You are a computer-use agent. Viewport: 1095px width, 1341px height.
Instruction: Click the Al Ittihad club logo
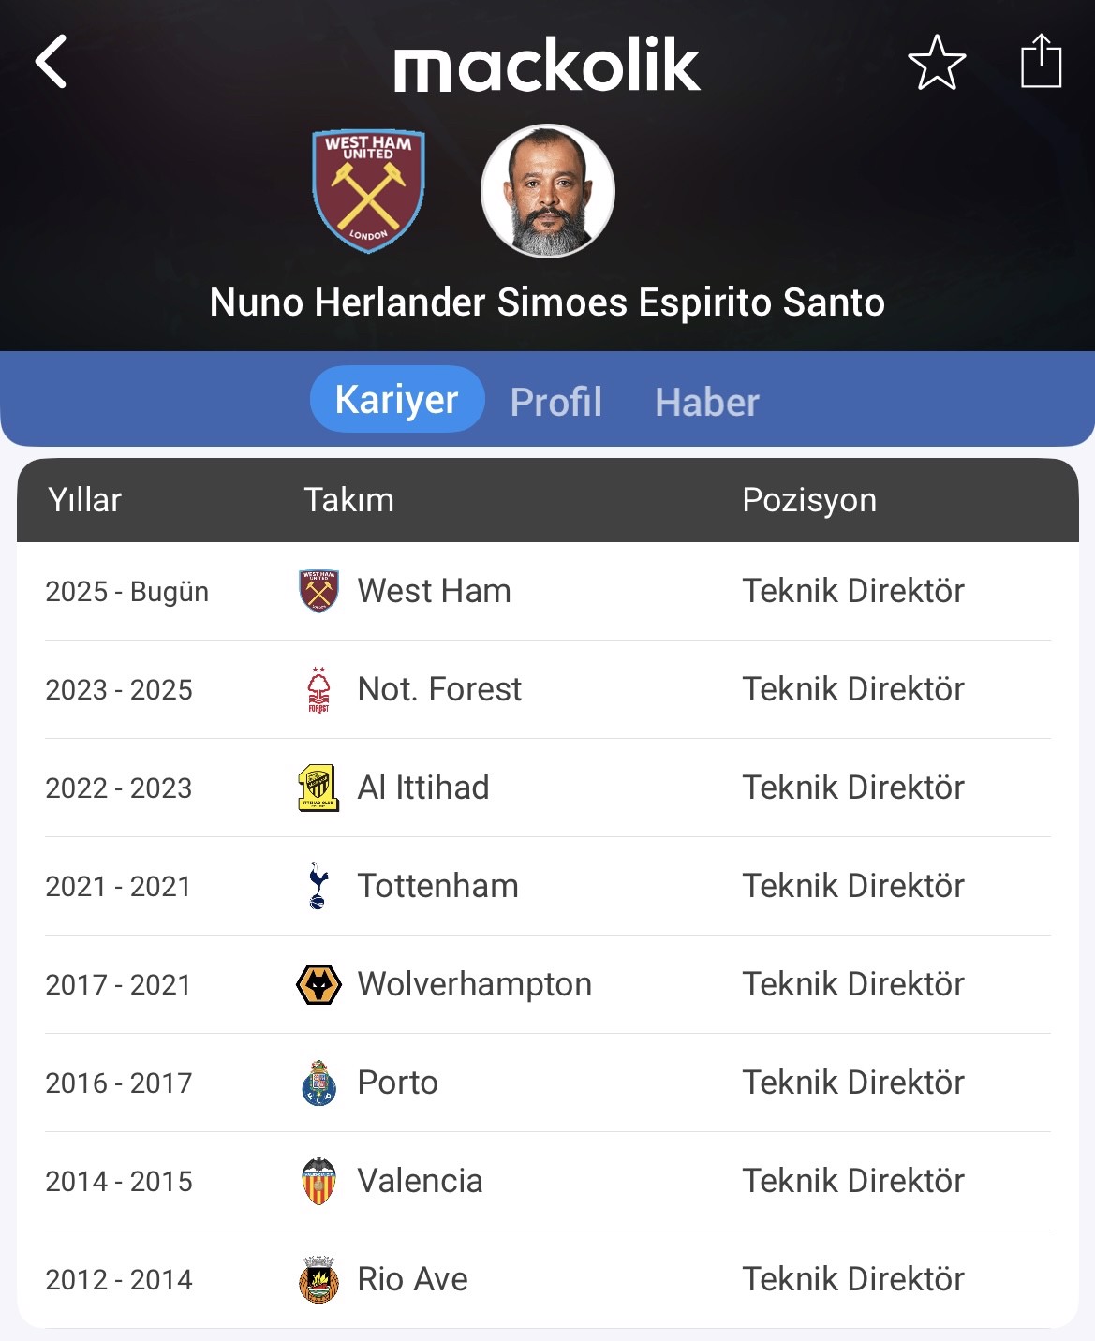tap(318, 788)
